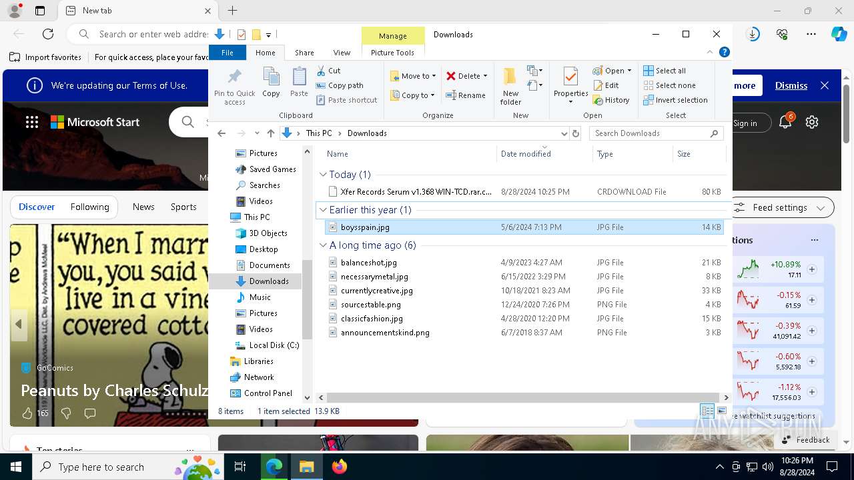854x480 pixels.
Task: Click Select none in ribbon
Action: coord(669,85)
